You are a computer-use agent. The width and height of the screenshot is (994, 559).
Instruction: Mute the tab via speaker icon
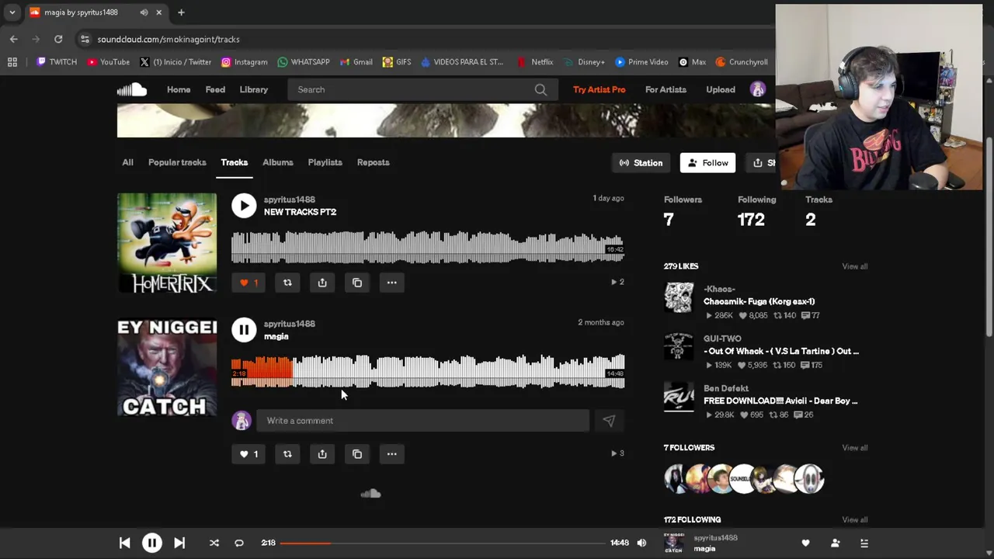[144, 12]
